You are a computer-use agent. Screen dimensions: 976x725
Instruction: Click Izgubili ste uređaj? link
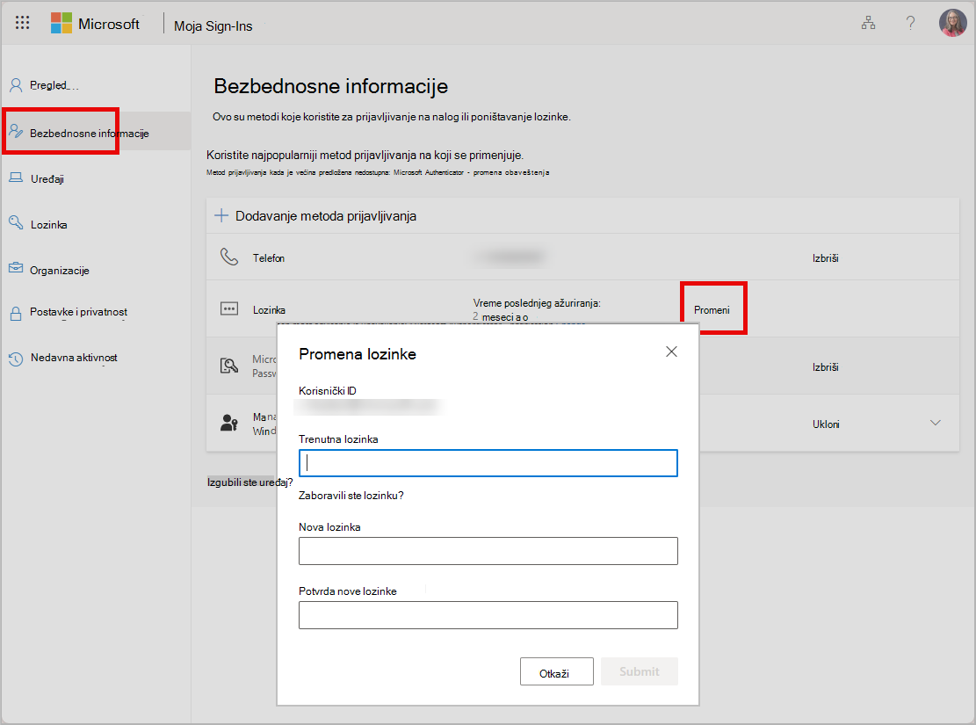point(249,482)
